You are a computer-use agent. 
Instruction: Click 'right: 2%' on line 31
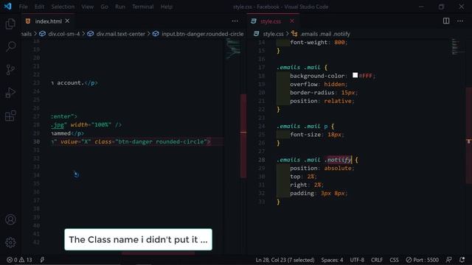click(x=307, y=185)
